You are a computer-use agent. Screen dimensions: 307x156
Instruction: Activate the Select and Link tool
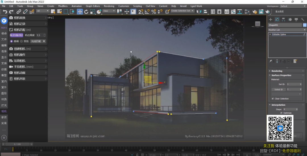click(19, 12)
